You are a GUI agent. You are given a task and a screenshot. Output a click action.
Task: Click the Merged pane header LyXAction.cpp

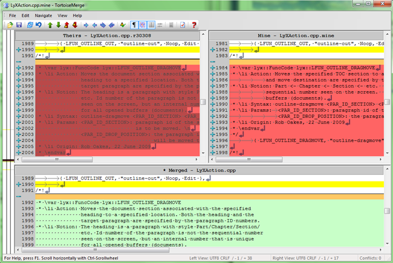point(200,170)
